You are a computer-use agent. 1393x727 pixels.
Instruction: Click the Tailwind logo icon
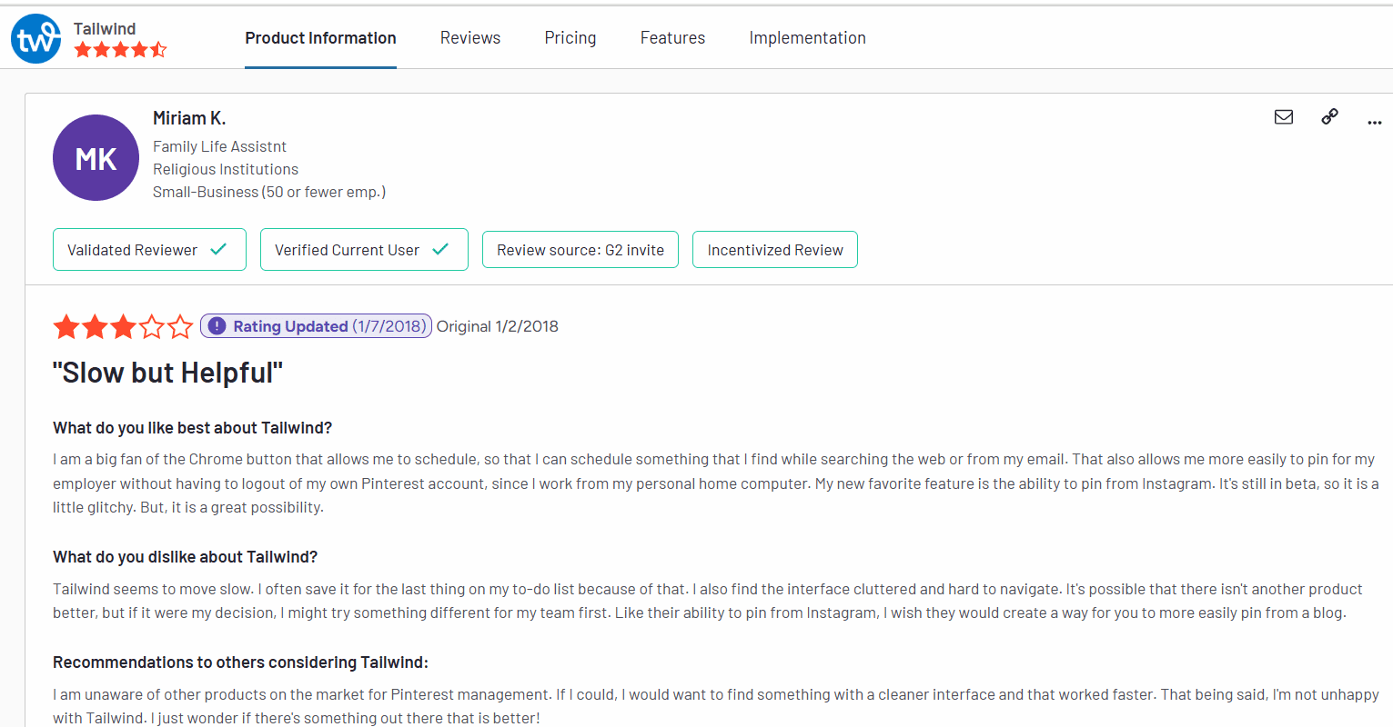click(36, 39)
